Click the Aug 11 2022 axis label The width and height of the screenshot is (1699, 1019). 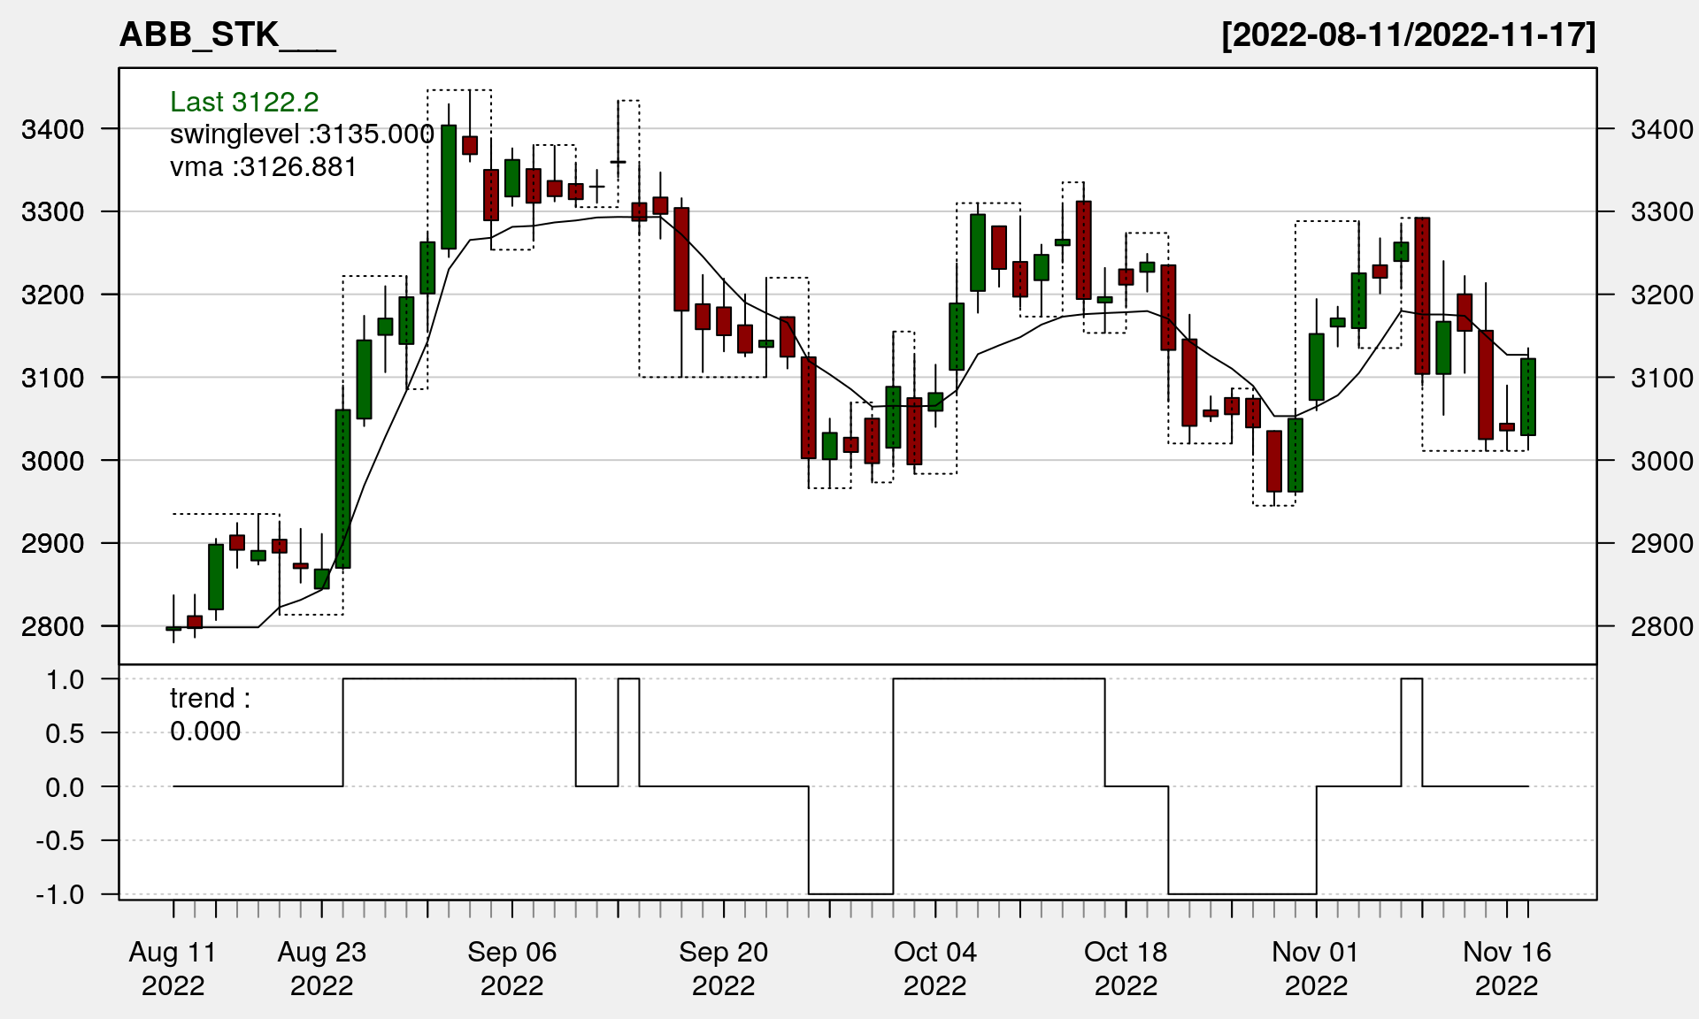[173, 968]
